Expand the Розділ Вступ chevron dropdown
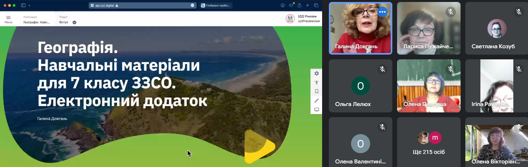528x167 pixels. click(x=74, y=23)
